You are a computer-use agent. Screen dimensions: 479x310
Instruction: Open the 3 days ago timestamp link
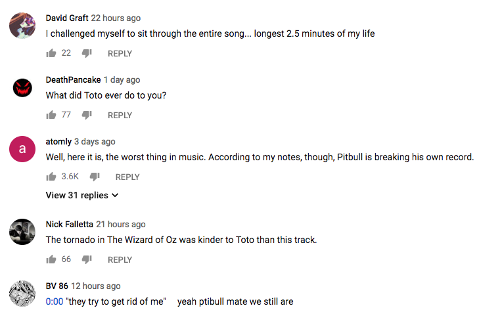(x=95, y=141)
